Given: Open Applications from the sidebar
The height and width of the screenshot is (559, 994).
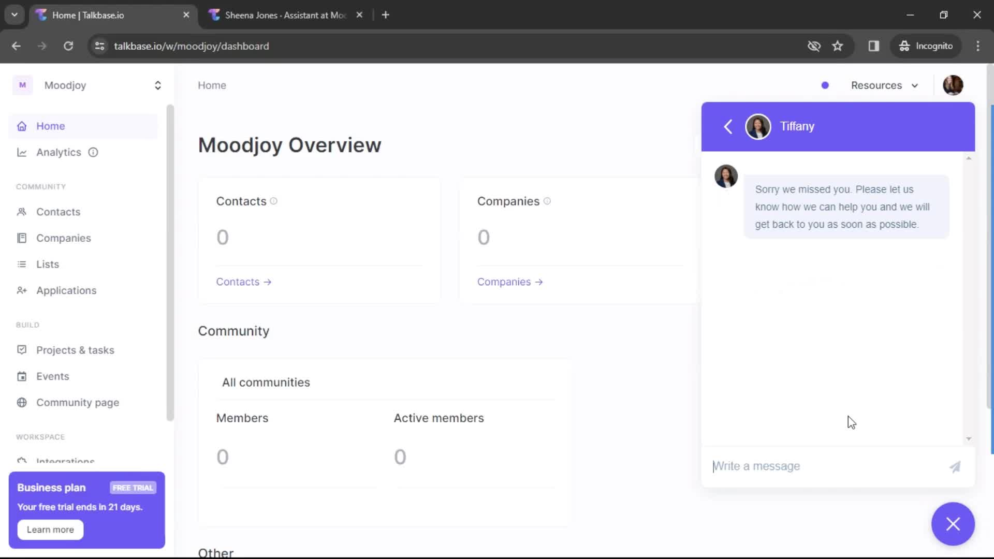Looking at the screenshot, I should [66, 290].
